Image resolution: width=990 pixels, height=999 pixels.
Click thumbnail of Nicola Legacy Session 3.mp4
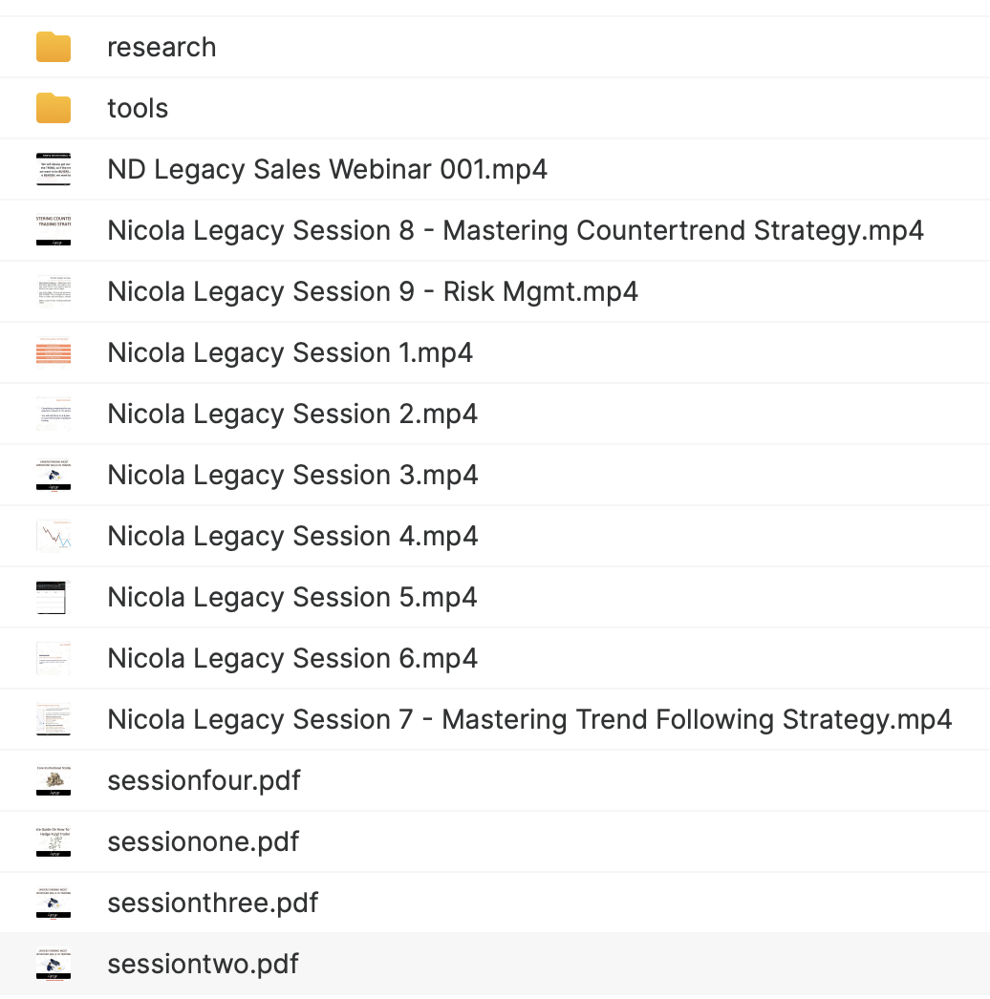coord(54,475)
